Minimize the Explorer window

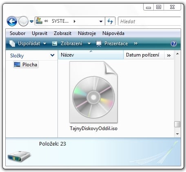148,7
